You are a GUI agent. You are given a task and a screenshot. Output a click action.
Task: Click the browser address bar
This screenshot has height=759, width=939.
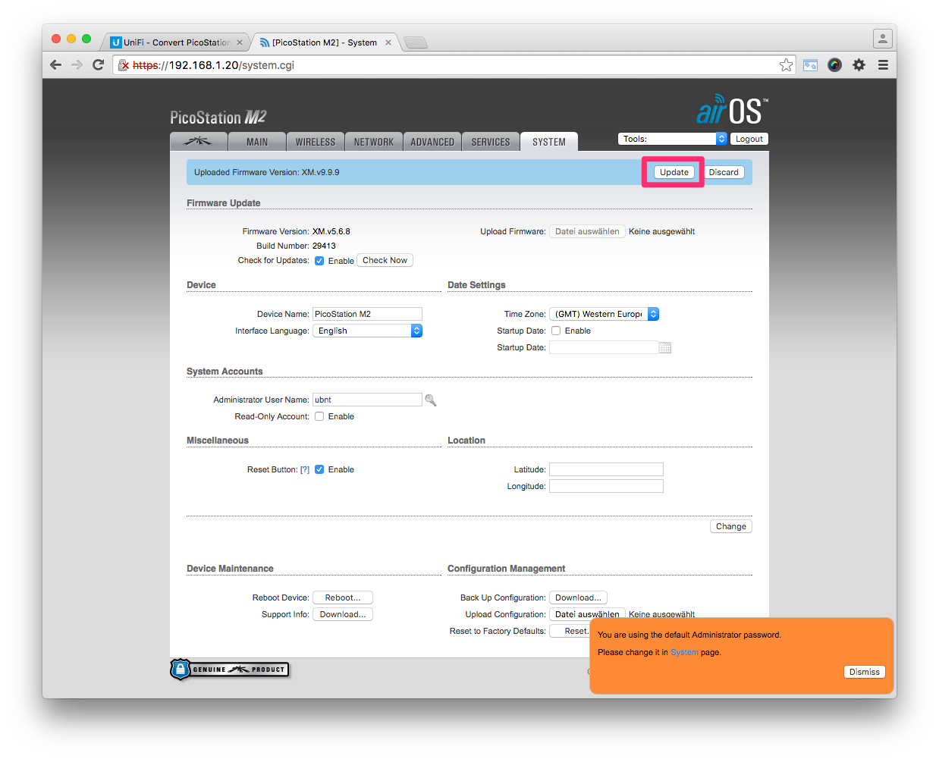coord(455,65)
